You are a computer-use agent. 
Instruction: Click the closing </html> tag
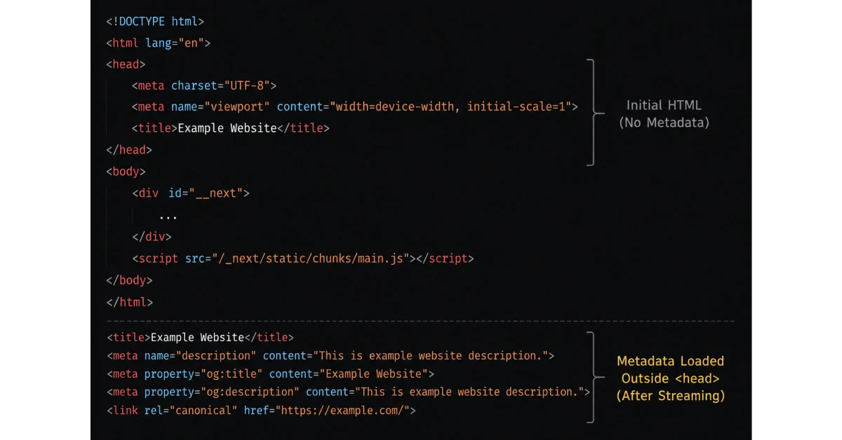point(129,302)
